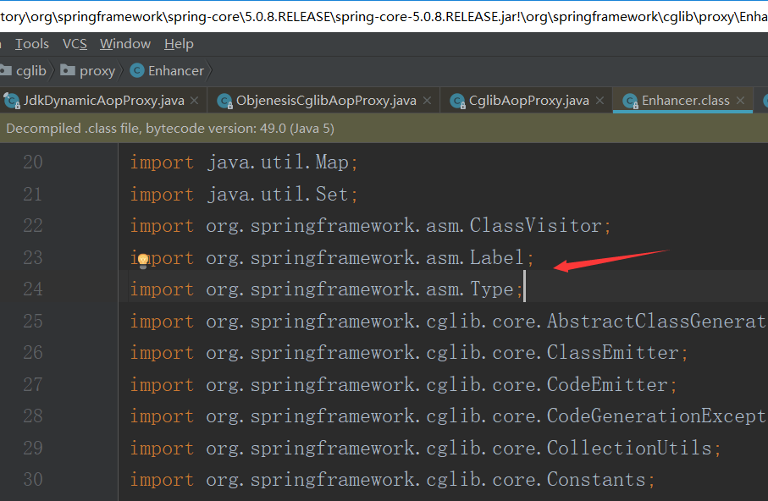Click line number 26 in the gutter

point(33,353)
